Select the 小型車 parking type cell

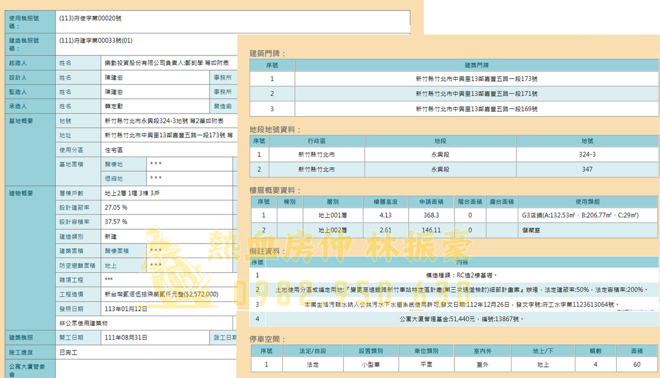pyautogui.click(x=371, y=364)
